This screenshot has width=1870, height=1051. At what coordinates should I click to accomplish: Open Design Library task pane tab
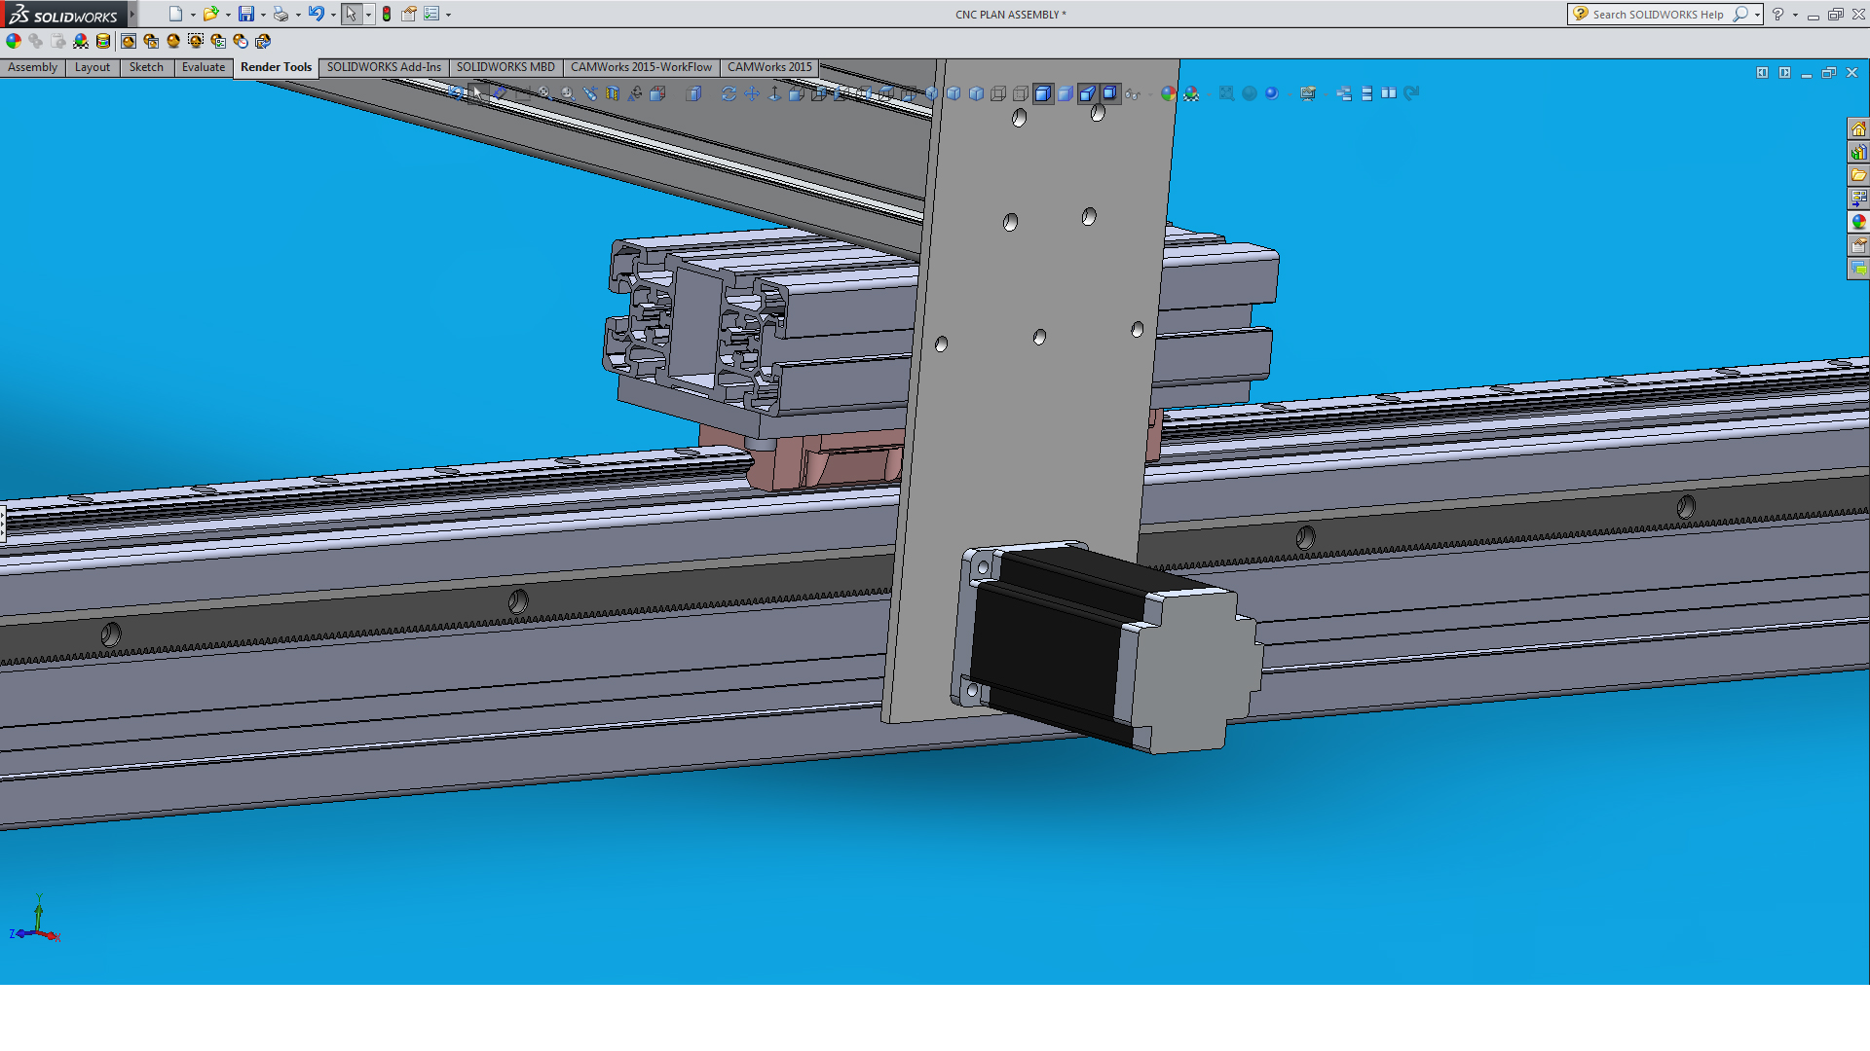point(1858,152)
